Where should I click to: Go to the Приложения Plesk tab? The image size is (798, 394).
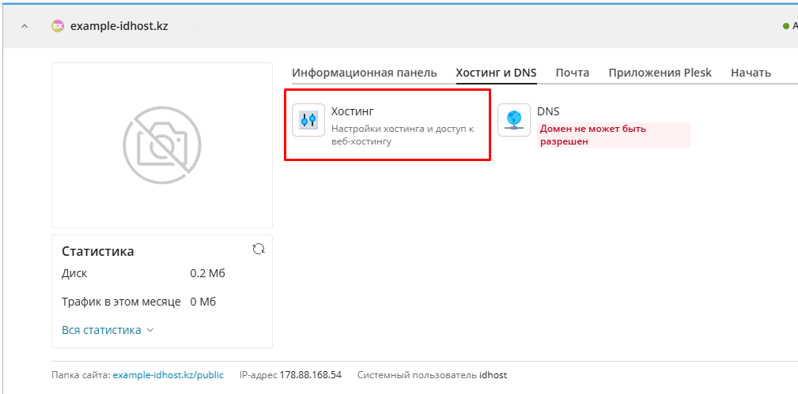pyautogui.click(x=660, y=73)
